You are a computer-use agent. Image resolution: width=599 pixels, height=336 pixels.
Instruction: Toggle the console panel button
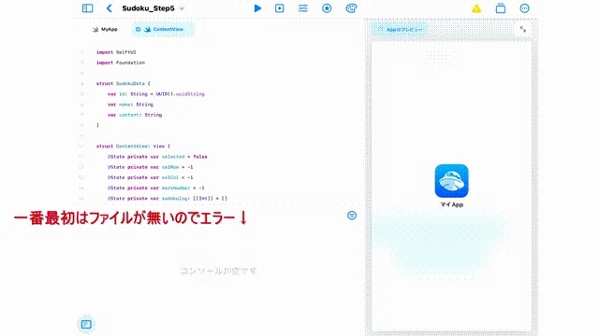tap(86, 324)
